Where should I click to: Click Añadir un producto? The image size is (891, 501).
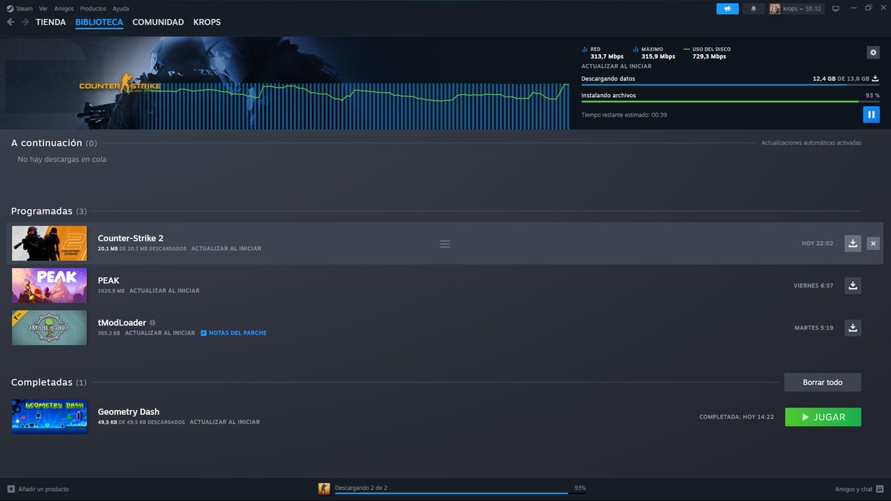point(38,489)
